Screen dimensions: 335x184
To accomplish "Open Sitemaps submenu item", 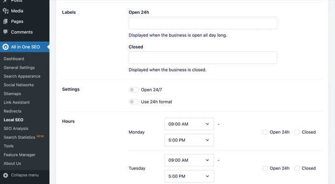I will click(12, 94).
